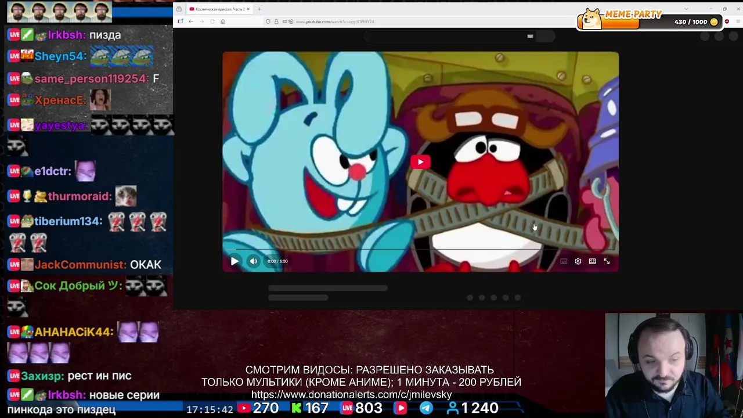Select chat user AHAHACiK44
Screen dimensions: 743x418
click(74, 332)
